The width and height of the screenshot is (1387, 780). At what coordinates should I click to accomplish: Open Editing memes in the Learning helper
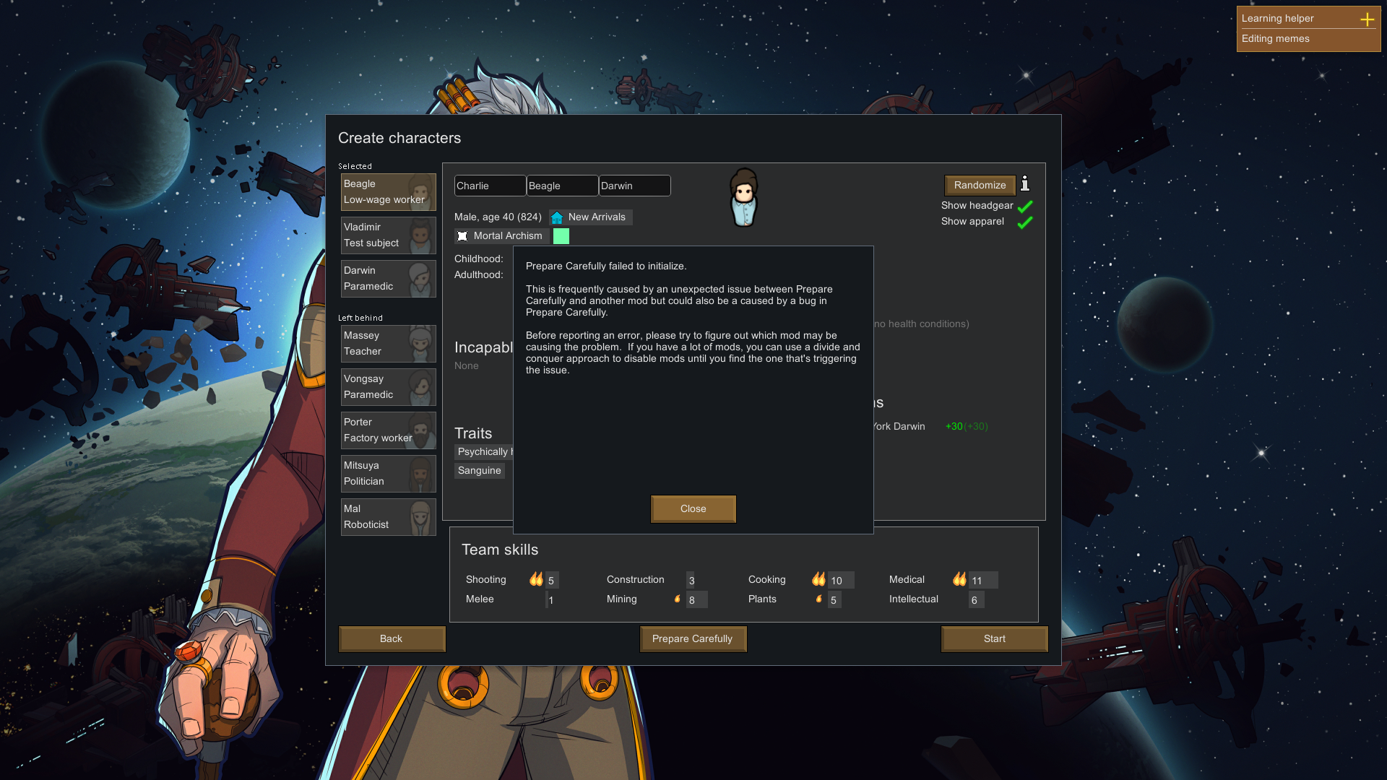point(1274,38)
